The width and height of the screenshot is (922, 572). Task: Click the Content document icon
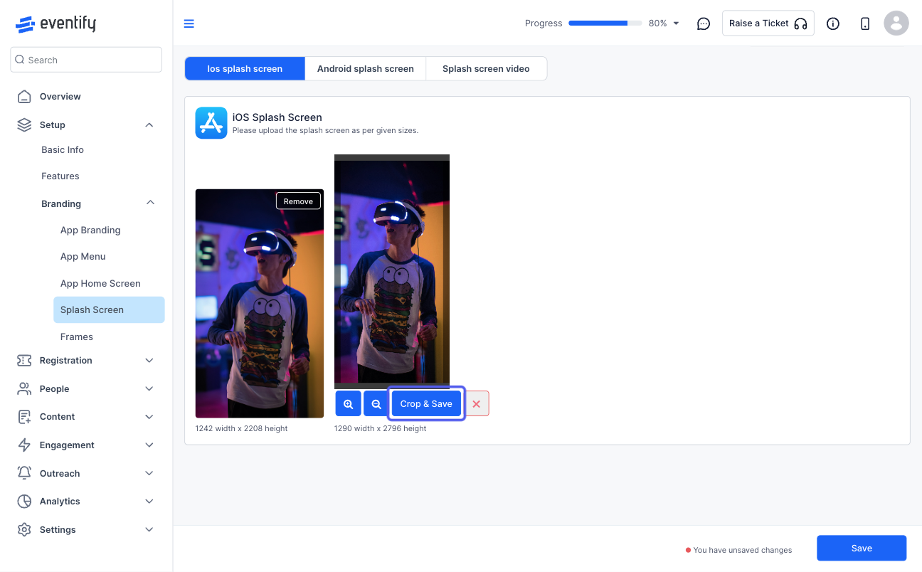point(24,417)
